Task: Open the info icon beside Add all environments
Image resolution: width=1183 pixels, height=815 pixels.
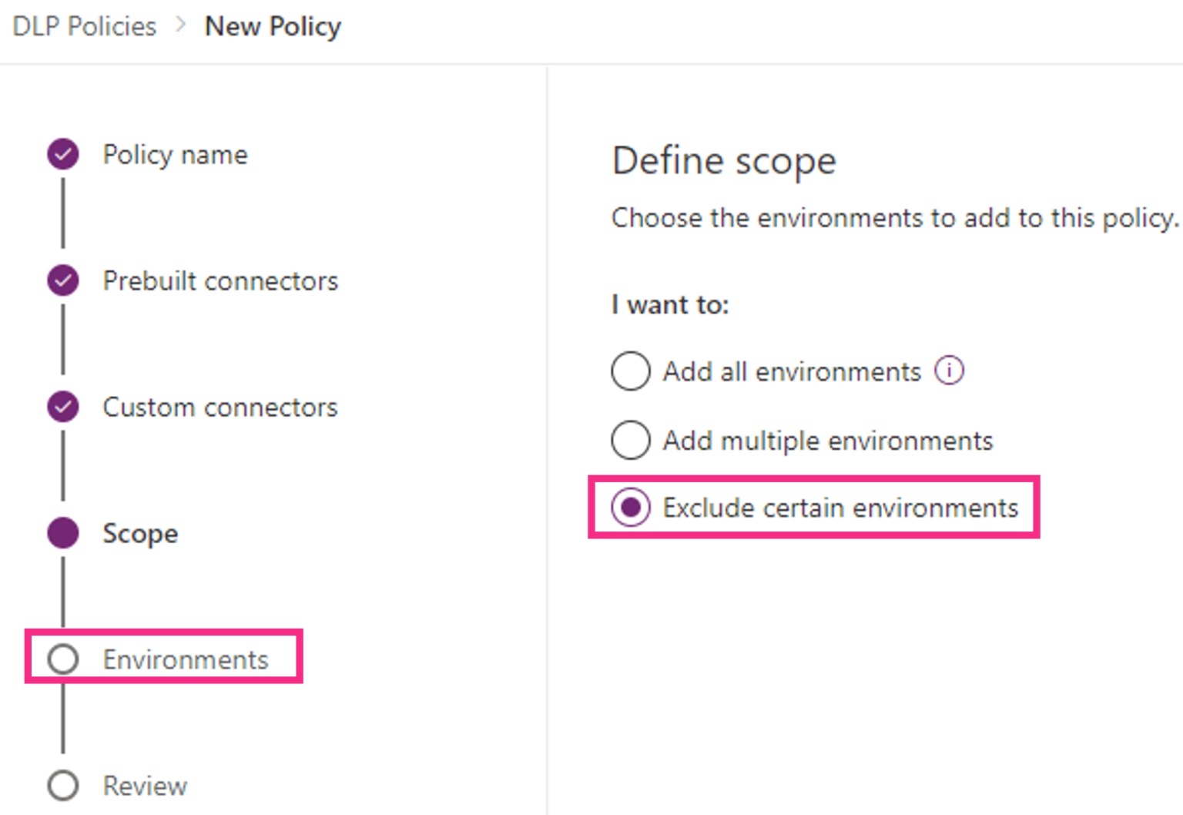Action: click(949, 371)
